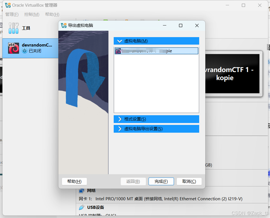Maximize the Oracle VirtualBox Manager window

click(x=243, y=5)
